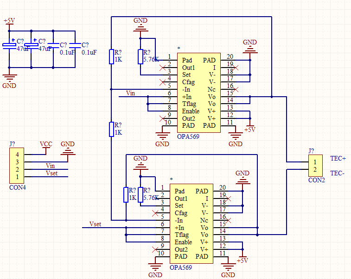Click the CON2 connector symbol

[315, 165]
